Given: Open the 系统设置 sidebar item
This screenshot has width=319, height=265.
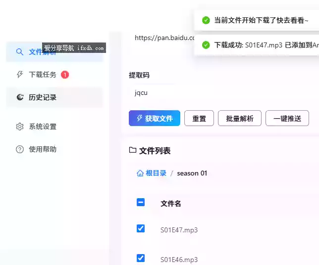Looking at the screenshot, I should coord(54,127).
